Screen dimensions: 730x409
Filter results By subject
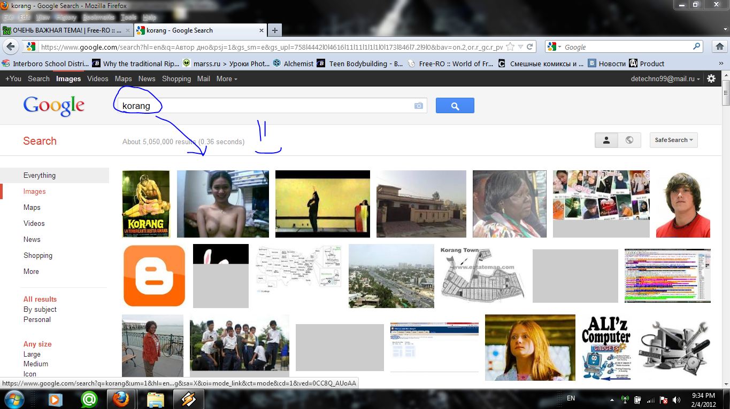40,309
